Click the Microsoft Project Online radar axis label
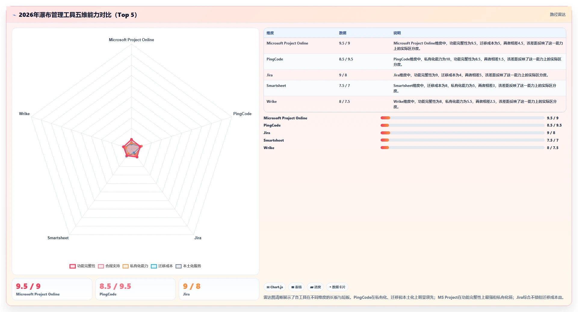 131,40
